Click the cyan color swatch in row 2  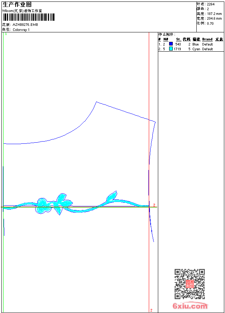click(171, 49)
